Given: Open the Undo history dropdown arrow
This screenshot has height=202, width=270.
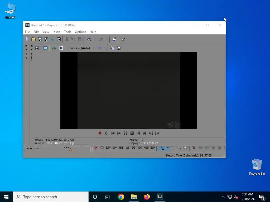Looking at the screenshot, I should 95,39.
